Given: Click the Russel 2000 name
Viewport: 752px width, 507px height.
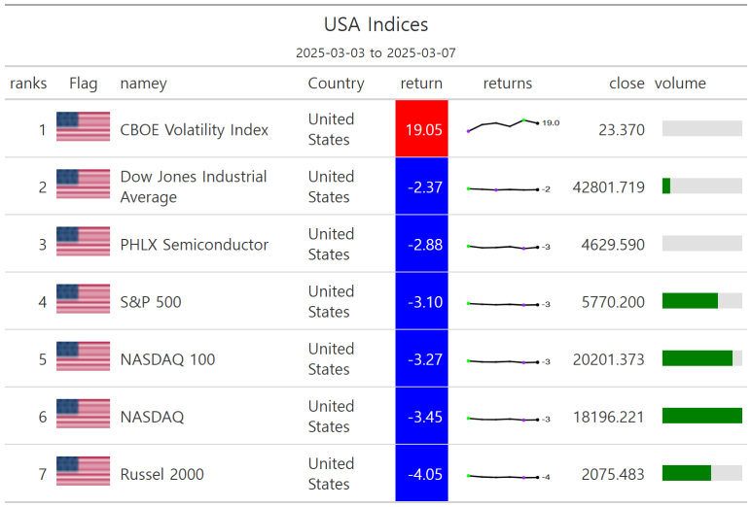Looking at the screenshot, I should pyautogui.click(x=162, y=474).
